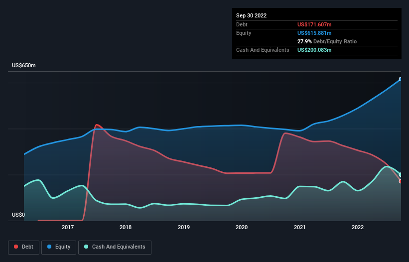Toggle the Cash And Equivalents legend button
The height and width of the screenshot is (262, 409).
click(115, 247)
